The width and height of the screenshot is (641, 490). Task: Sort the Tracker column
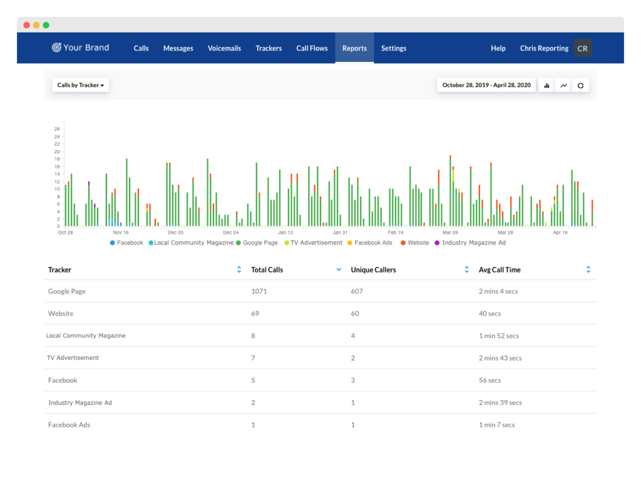pyautogui.click(x=238, y=269)
